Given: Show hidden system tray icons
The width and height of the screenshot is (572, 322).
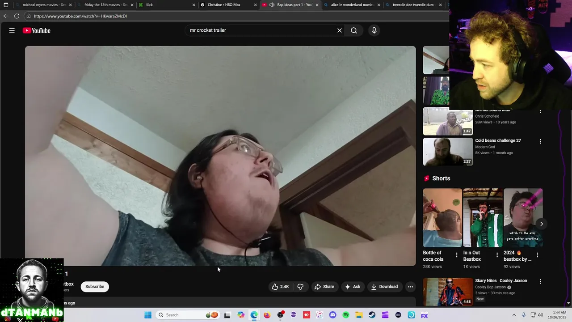Looking at the screenshot, I should tap(514, 315).
